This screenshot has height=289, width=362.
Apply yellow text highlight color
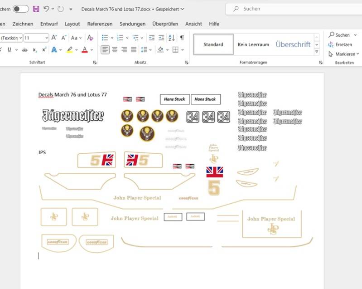(69, 50)
